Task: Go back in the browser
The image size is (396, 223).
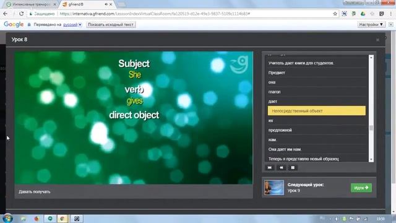Action: pos(6,14)
